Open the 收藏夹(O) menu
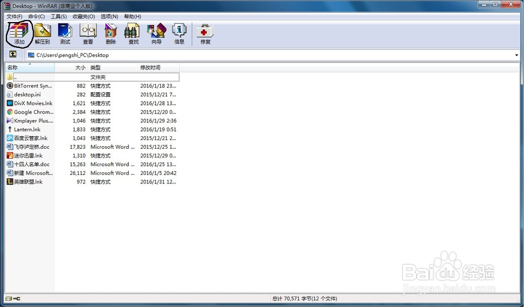This screenshot has width=524, height=307. [x=84, y=16]
